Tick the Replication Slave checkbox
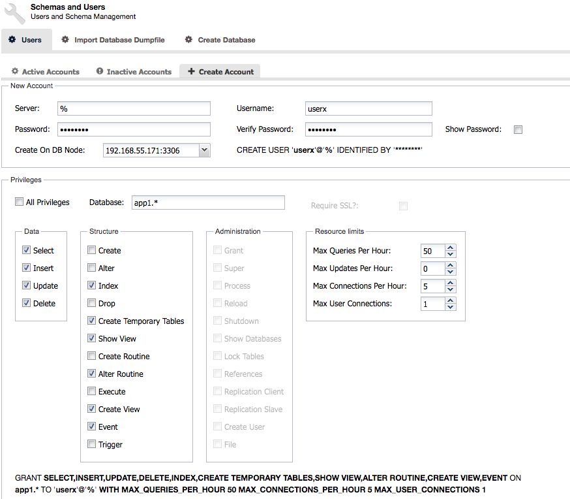The width and height of the screenshot is (570, 499). point(217,409)
